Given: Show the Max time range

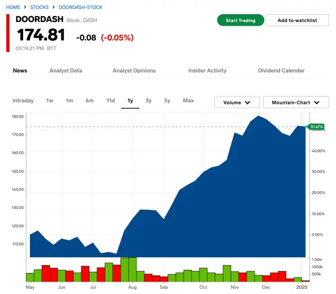Looking at the screenshot, I should tap(188, 100).
